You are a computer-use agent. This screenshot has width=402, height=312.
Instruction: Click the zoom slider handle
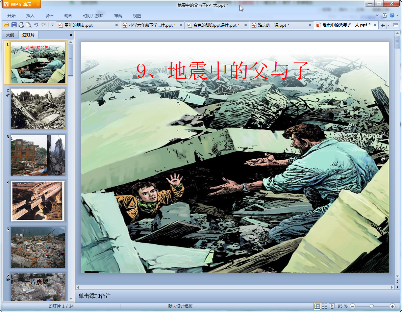pyautogui.click(x=372, y=306)
